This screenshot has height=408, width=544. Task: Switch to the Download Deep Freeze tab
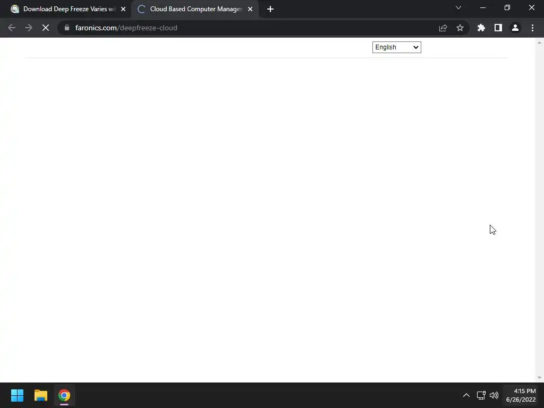pos(67,9)
